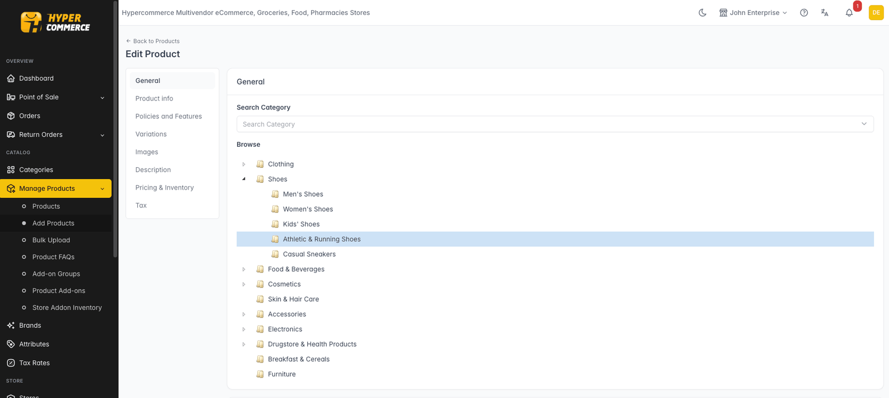The height and width of the screenshot is (398, 889).
Task: Open the Variations section
Action: (172, 134)
